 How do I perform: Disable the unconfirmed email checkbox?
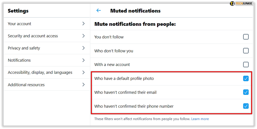click(x=246, y=92)
